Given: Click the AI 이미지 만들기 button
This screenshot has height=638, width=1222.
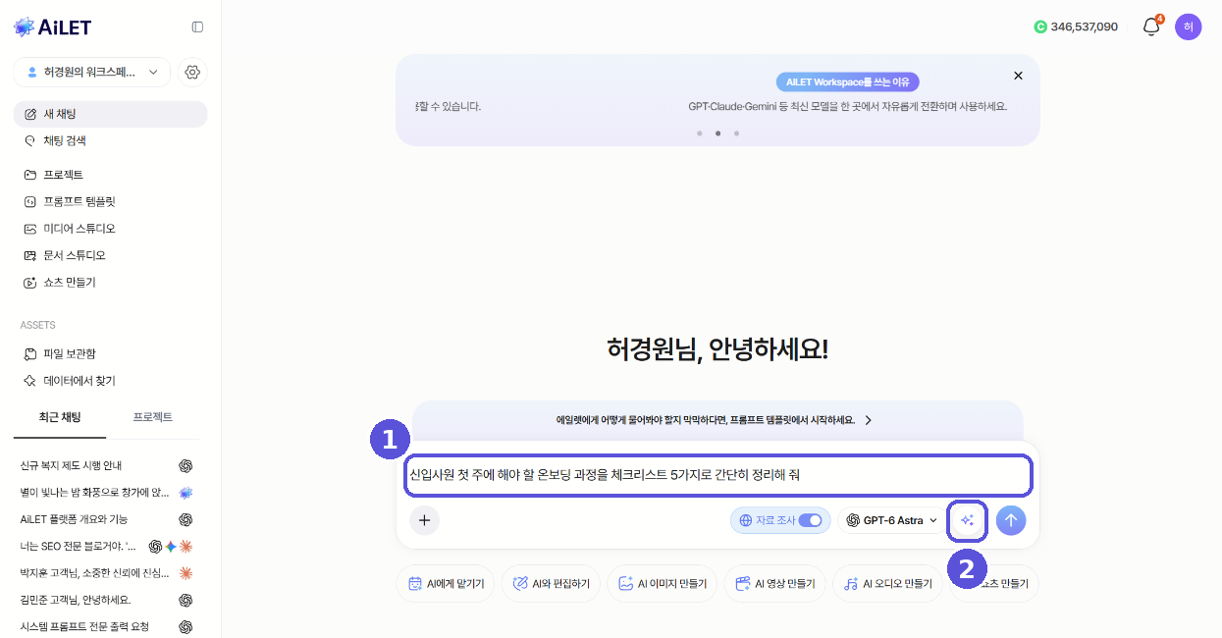Looking at the screenshot, I should 663,583.
